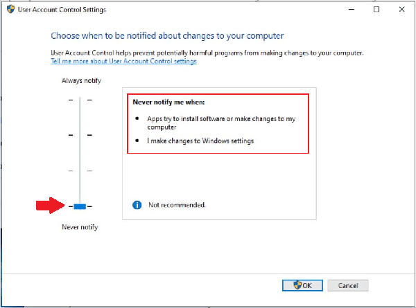The image size is (416, 308).
Task: Select the third tick from top on slider
Action: [80, 170]
